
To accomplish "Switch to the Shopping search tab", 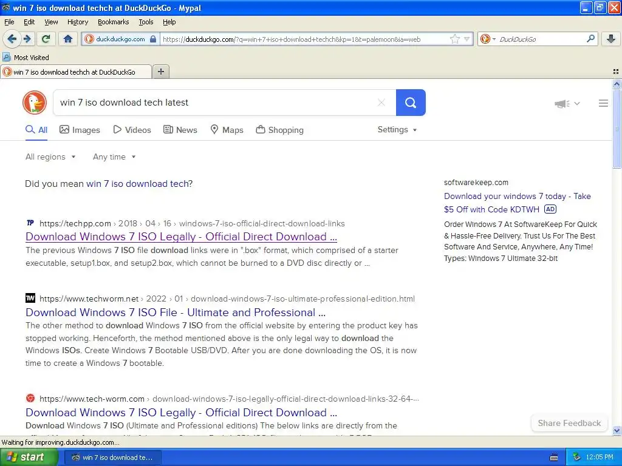I will pyautogui.click(x=279, y=130).
